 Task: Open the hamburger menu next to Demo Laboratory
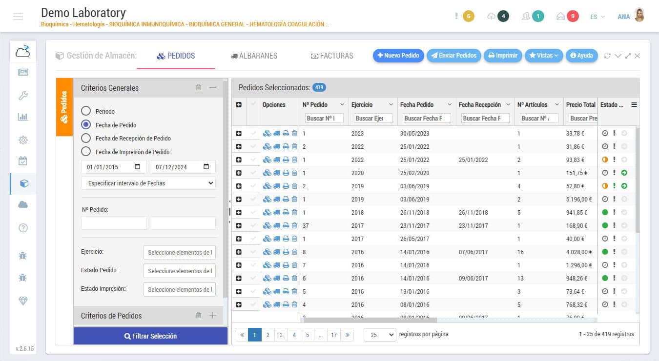click(18, 17)
